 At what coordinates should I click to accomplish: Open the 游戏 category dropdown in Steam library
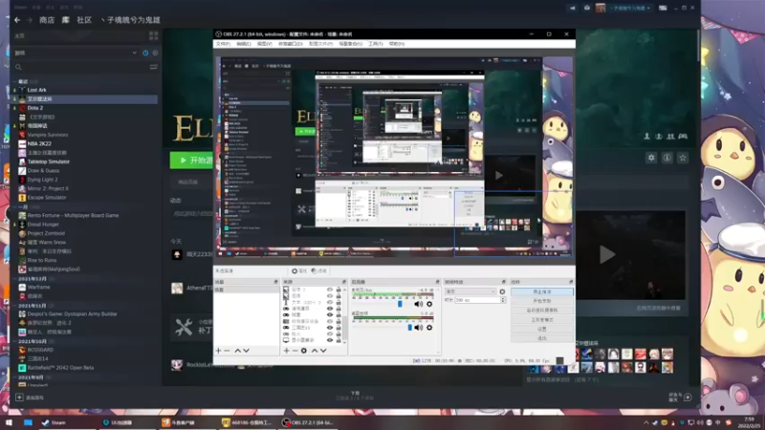tap(76, 53)
